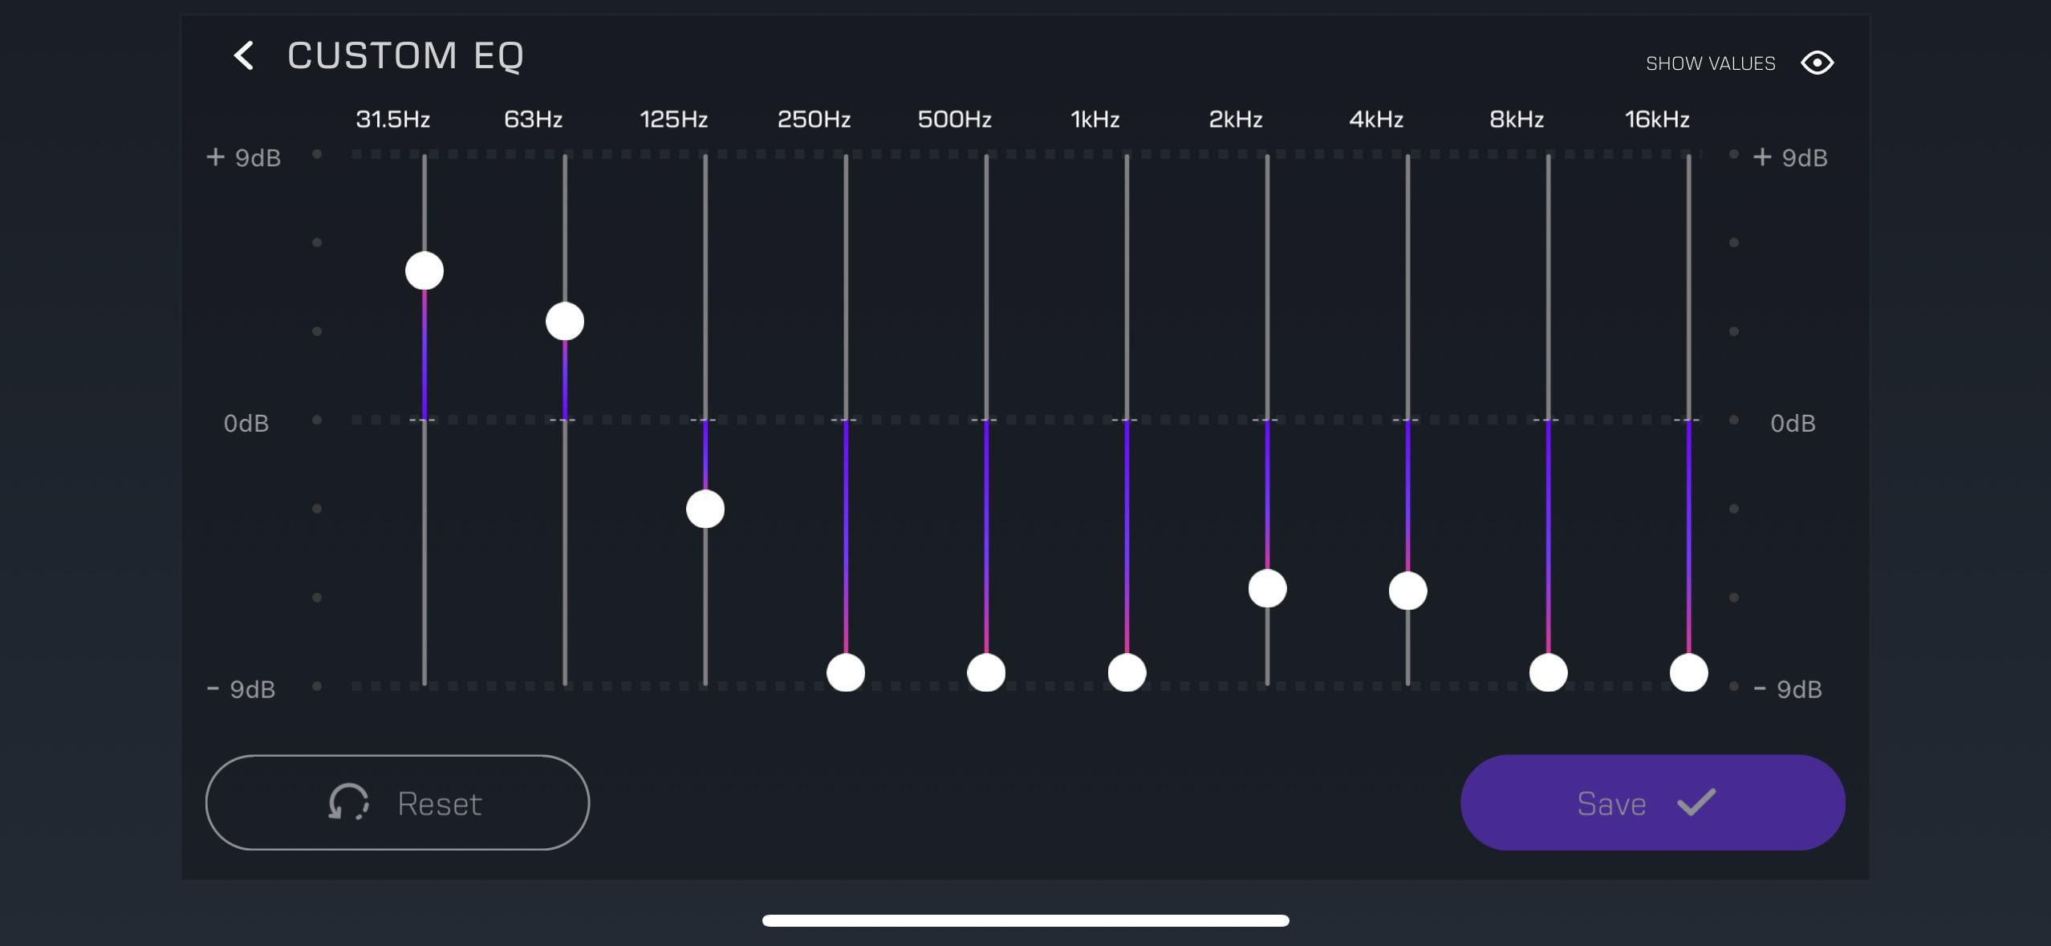The width and height of the screenshot is (2051, 946).
Task: Click the 2kHz slider knob
Action: (1267, 589)
